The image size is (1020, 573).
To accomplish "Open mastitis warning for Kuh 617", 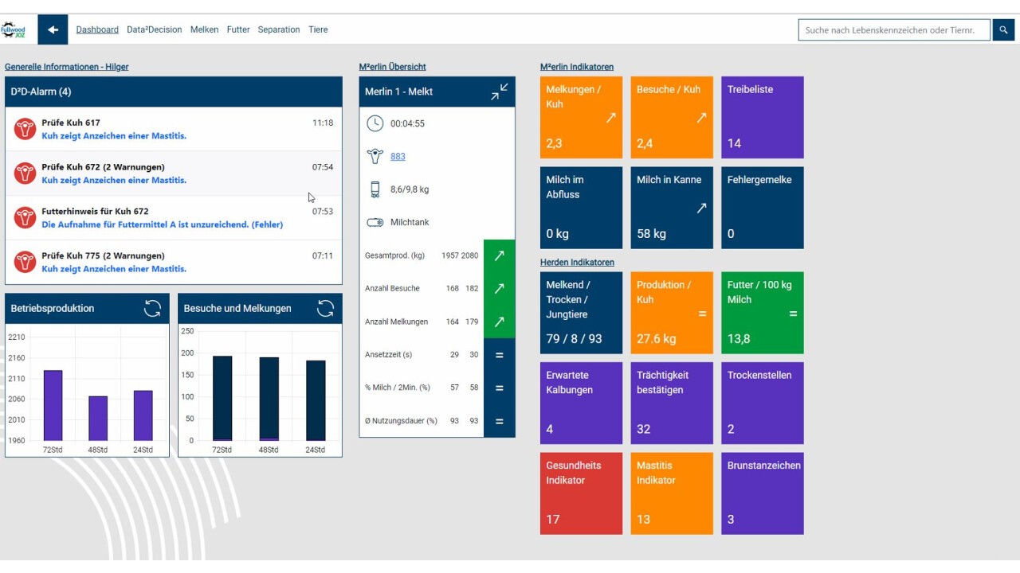I will (x=114, y=136).
